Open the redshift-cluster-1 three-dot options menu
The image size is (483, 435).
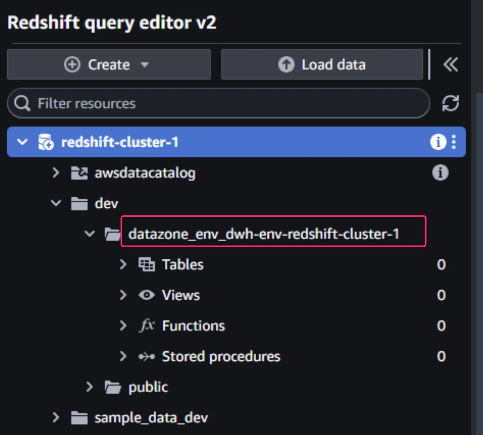click(x=454, y=142)
